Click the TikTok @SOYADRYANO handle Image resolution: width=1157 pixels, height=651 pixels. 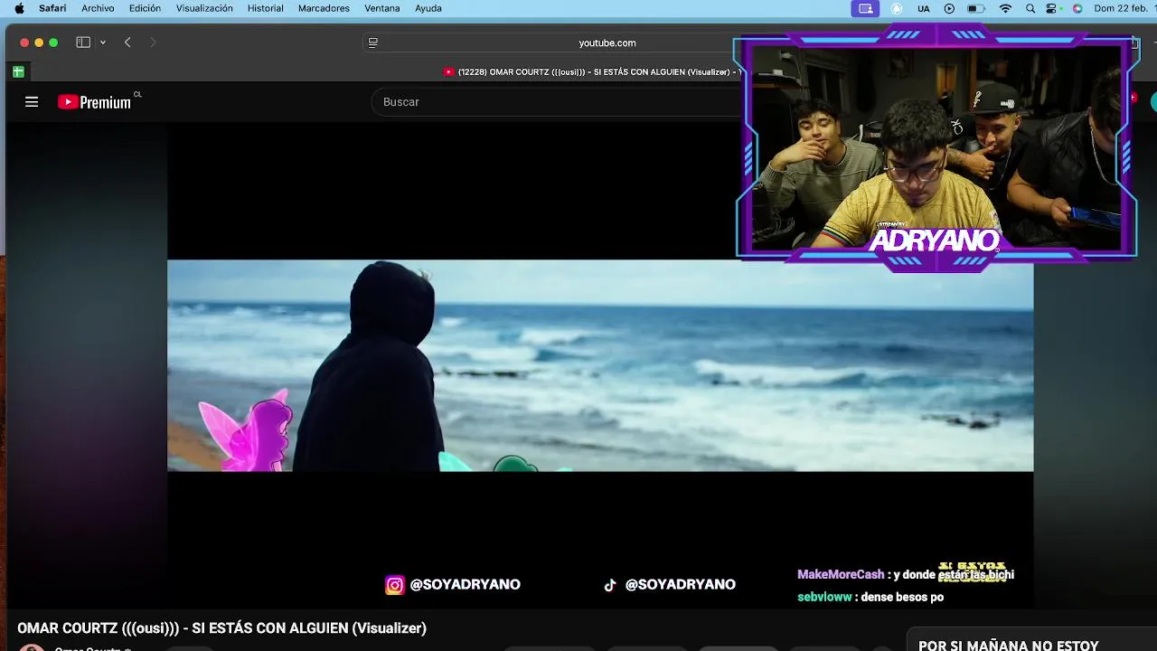pos(681,585)
